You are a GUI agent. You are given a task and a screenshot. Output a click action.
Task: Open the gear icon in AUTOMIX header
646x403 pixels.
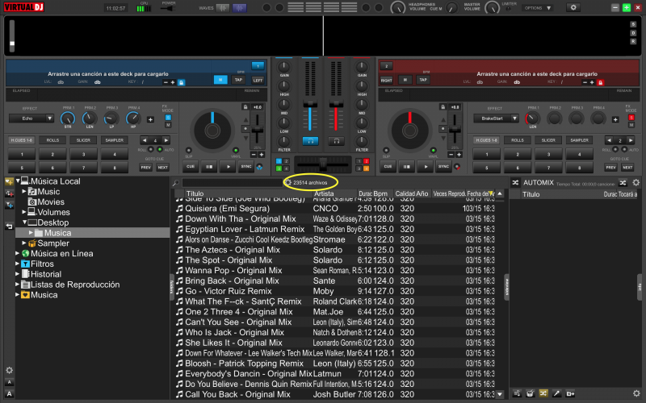pos(636,183)
